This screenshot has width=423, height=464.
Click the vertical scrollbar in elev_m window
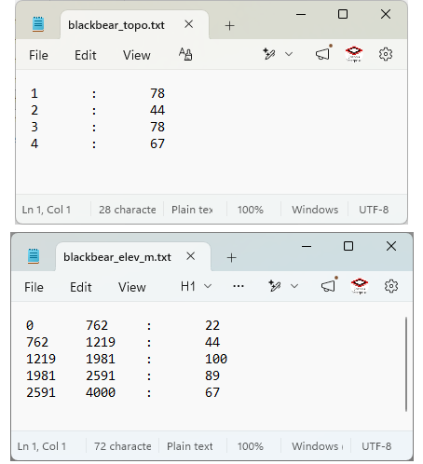tap(406, 364)
